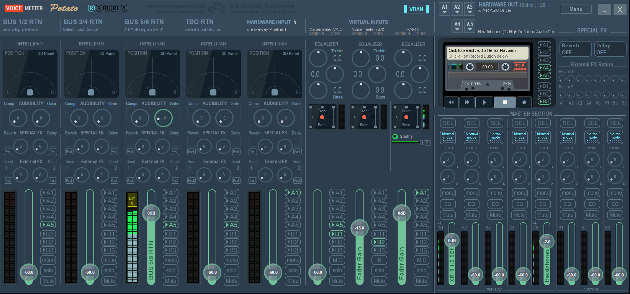Stop the cassette recorder

click(x=505, y=102)
